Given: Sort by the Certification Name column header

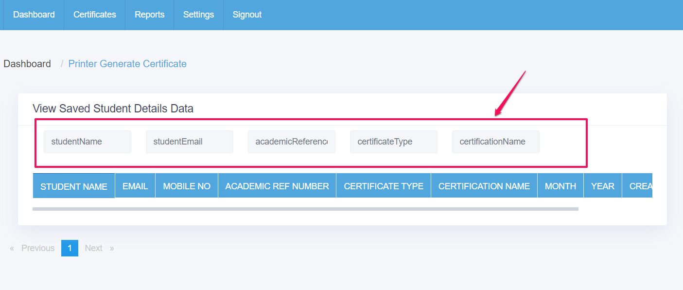Looking at the screenshot, I should (x=484, y=186).
